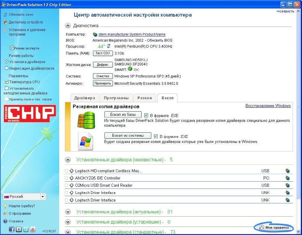Click the SMART OK green check icon
Viewport: 302px width, 235px height.
(130, 69)
